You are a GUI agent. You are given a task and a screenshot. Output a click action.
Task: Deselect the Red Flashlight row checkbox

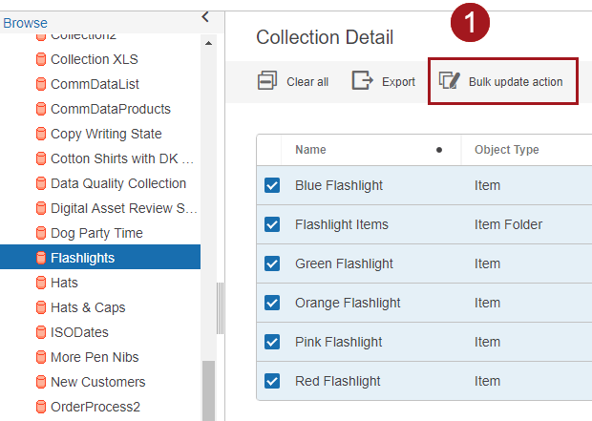(x=272, y=381)
